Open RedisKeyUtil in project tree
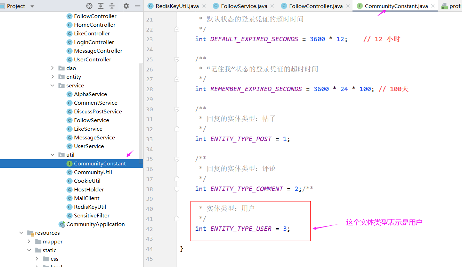Viewport: 462px width, 267px height. point(90,207)
